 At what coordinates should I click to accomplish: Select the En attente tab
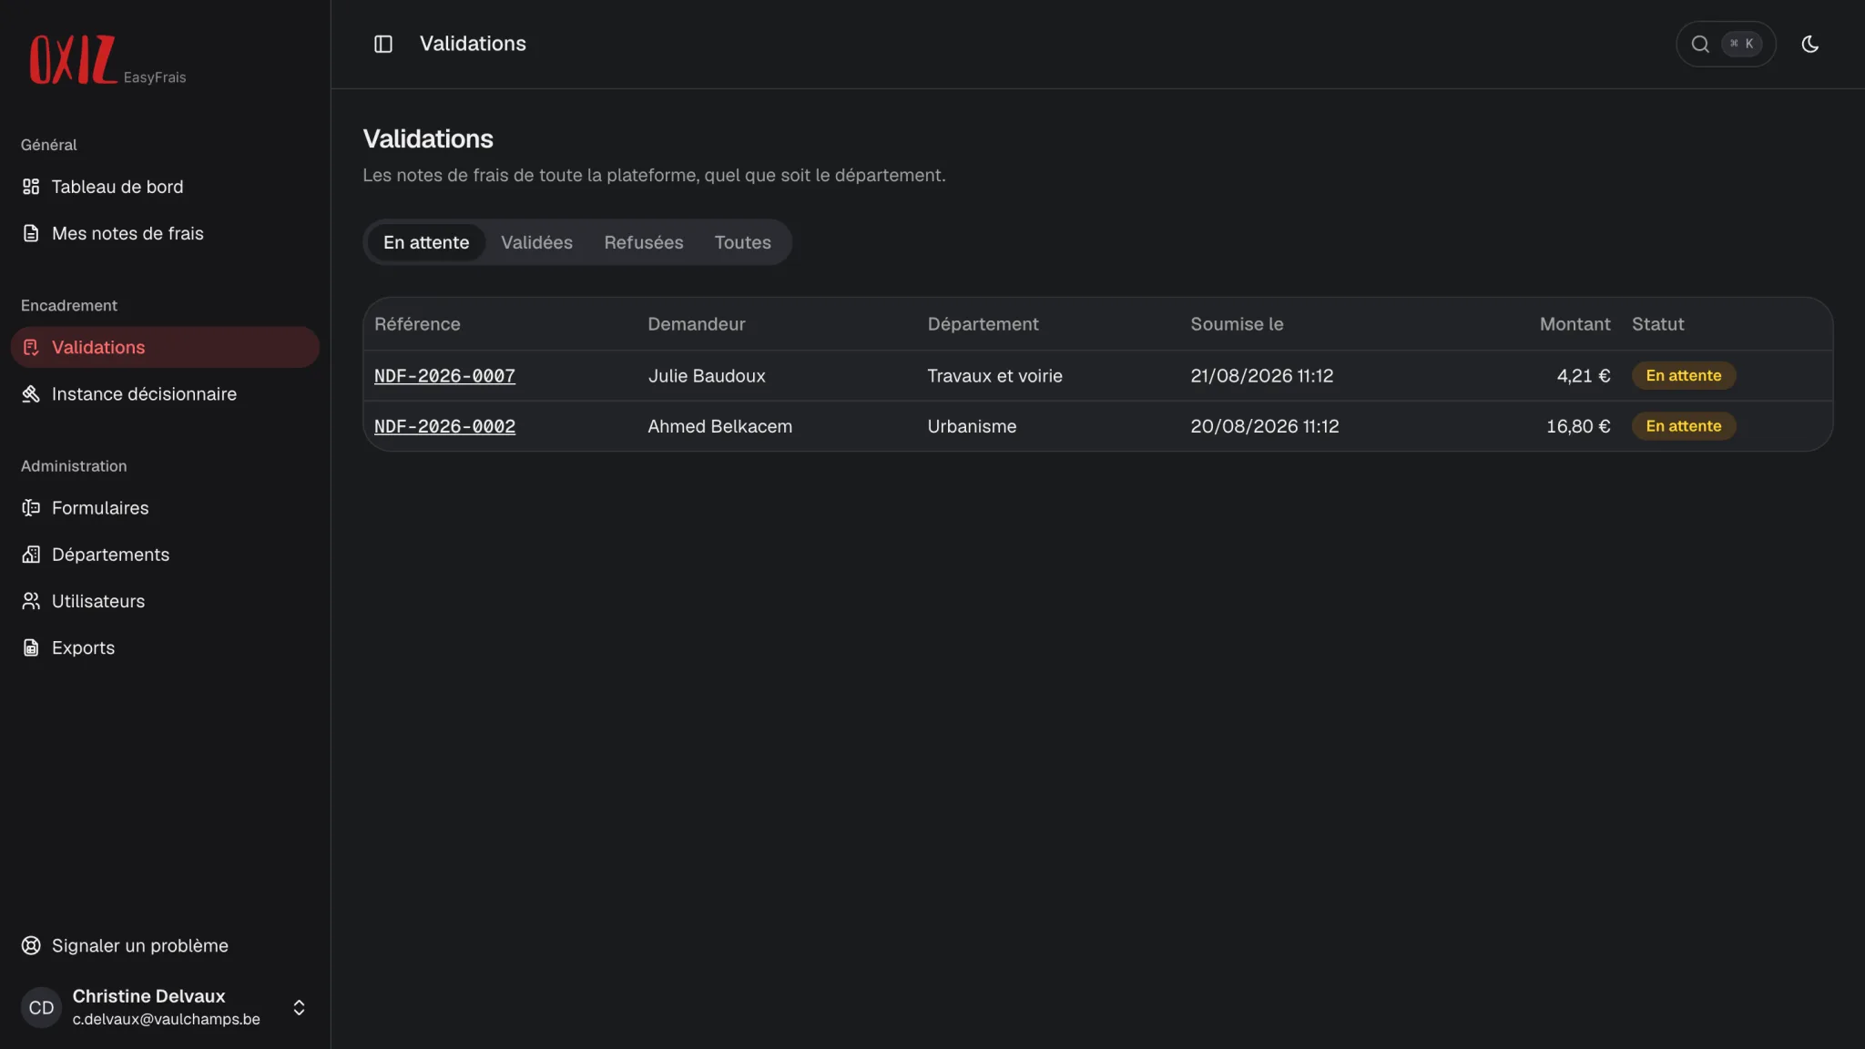[x=426, y=242]
